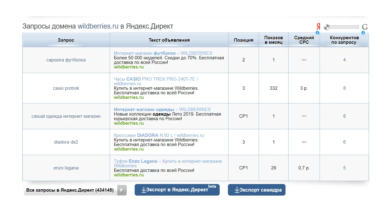Sort by Конкурентов по запросу column header
390x219 pixels.
pyautogui.click(x=344, y=40)
